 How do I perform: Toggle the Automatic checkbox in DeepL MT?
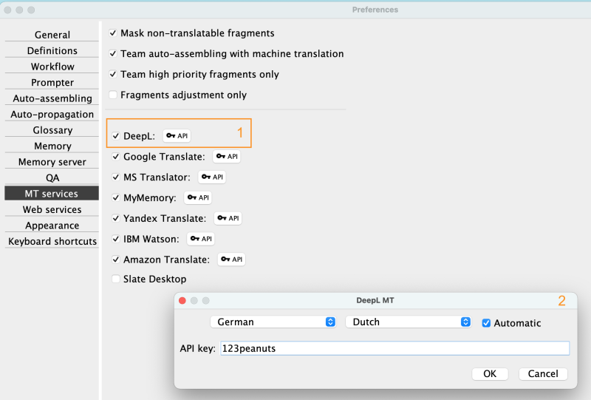(x=486, y=323)
